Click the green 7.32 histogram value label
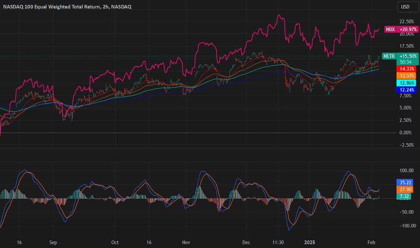 point(404,197)
